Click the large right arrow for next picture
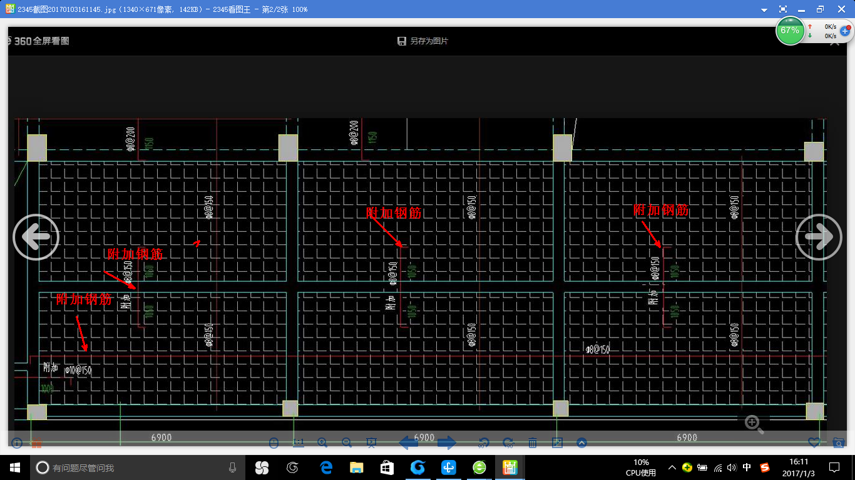Screen dimensions: 855x480 click(x=819, y=237)
